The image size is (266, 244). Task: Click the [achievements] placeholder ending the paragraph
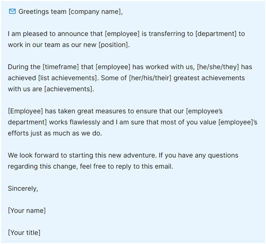coord(69,89)
